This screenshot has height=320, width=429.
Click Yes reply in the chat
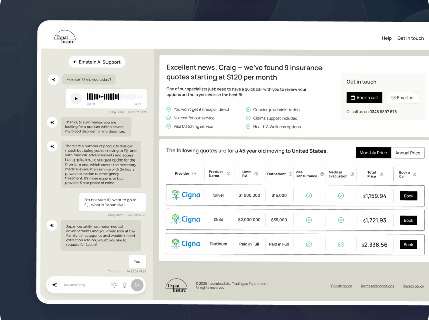[x=137, y=261]
